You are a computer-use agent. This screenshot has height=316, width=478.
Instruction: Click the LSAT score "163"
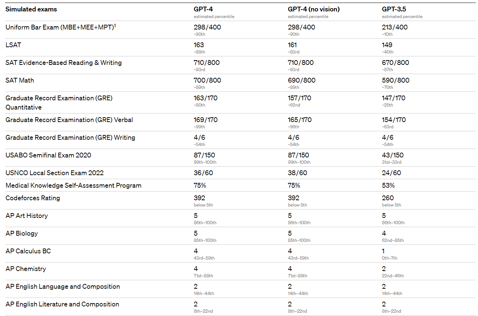199,45
